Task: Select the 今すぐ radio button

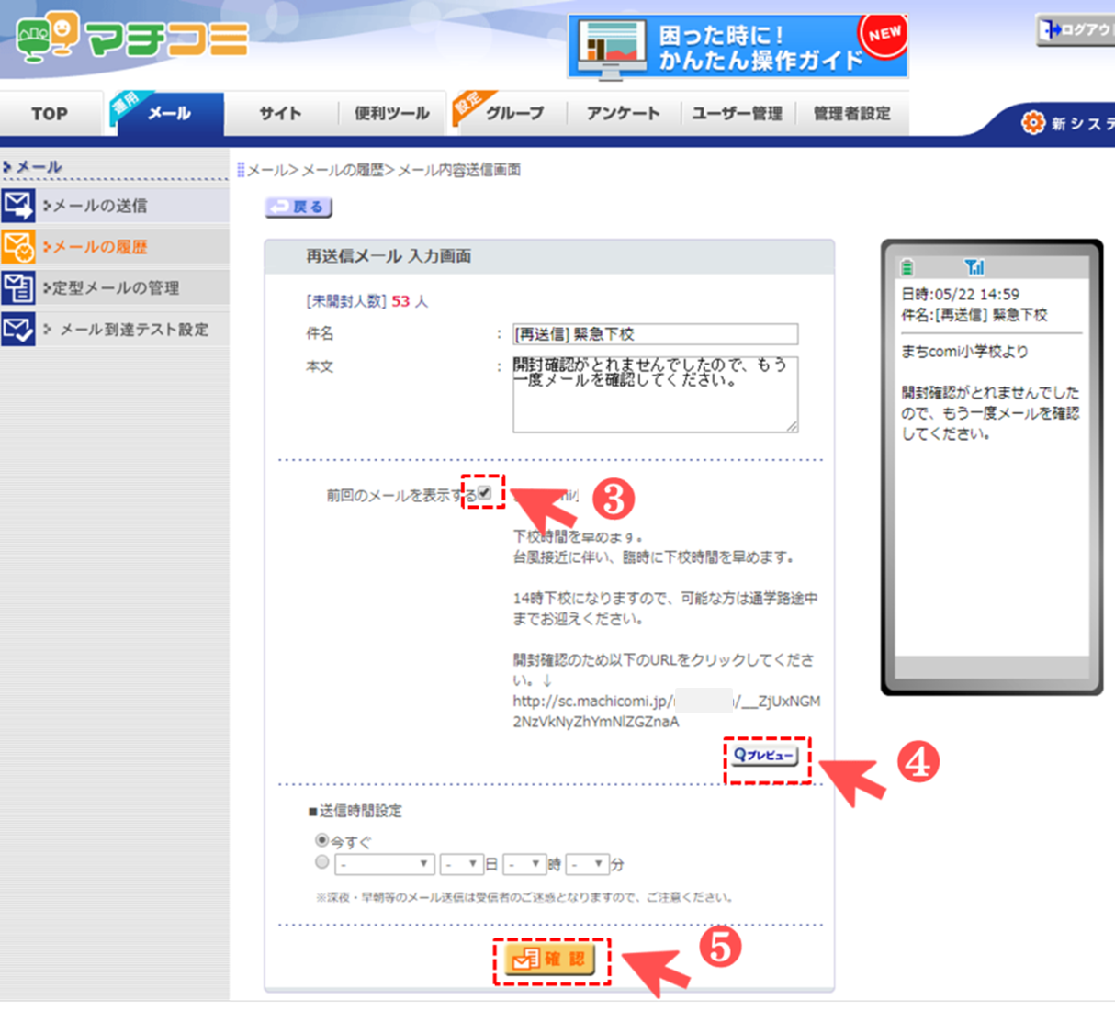Action: tap(322, 840)
